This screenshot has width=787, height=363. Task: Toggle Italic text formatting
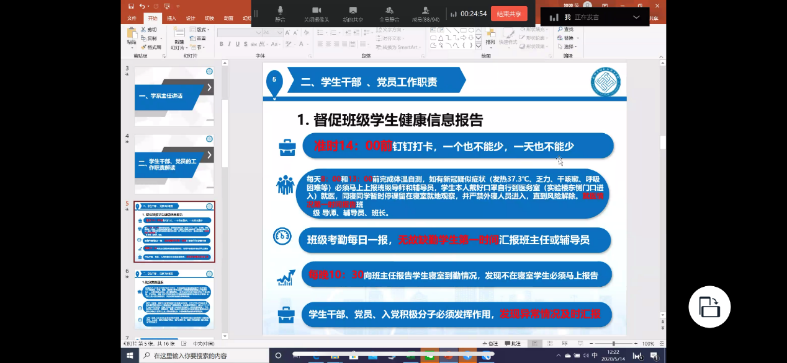[229, 44]
